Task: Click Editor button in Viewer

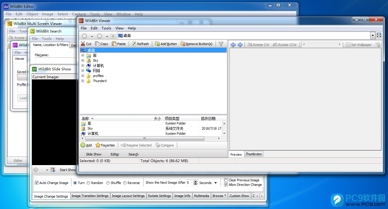Action: tap(115, 154)
